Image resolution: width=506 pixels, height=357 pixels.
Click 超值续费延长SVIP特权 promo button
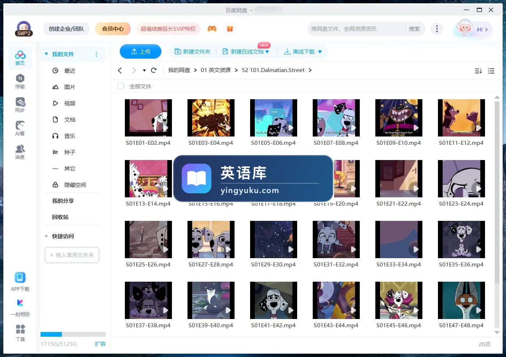168,29
